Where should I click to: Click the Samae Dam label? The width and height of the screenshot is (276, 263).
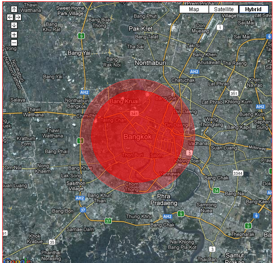tap(80, 229)
